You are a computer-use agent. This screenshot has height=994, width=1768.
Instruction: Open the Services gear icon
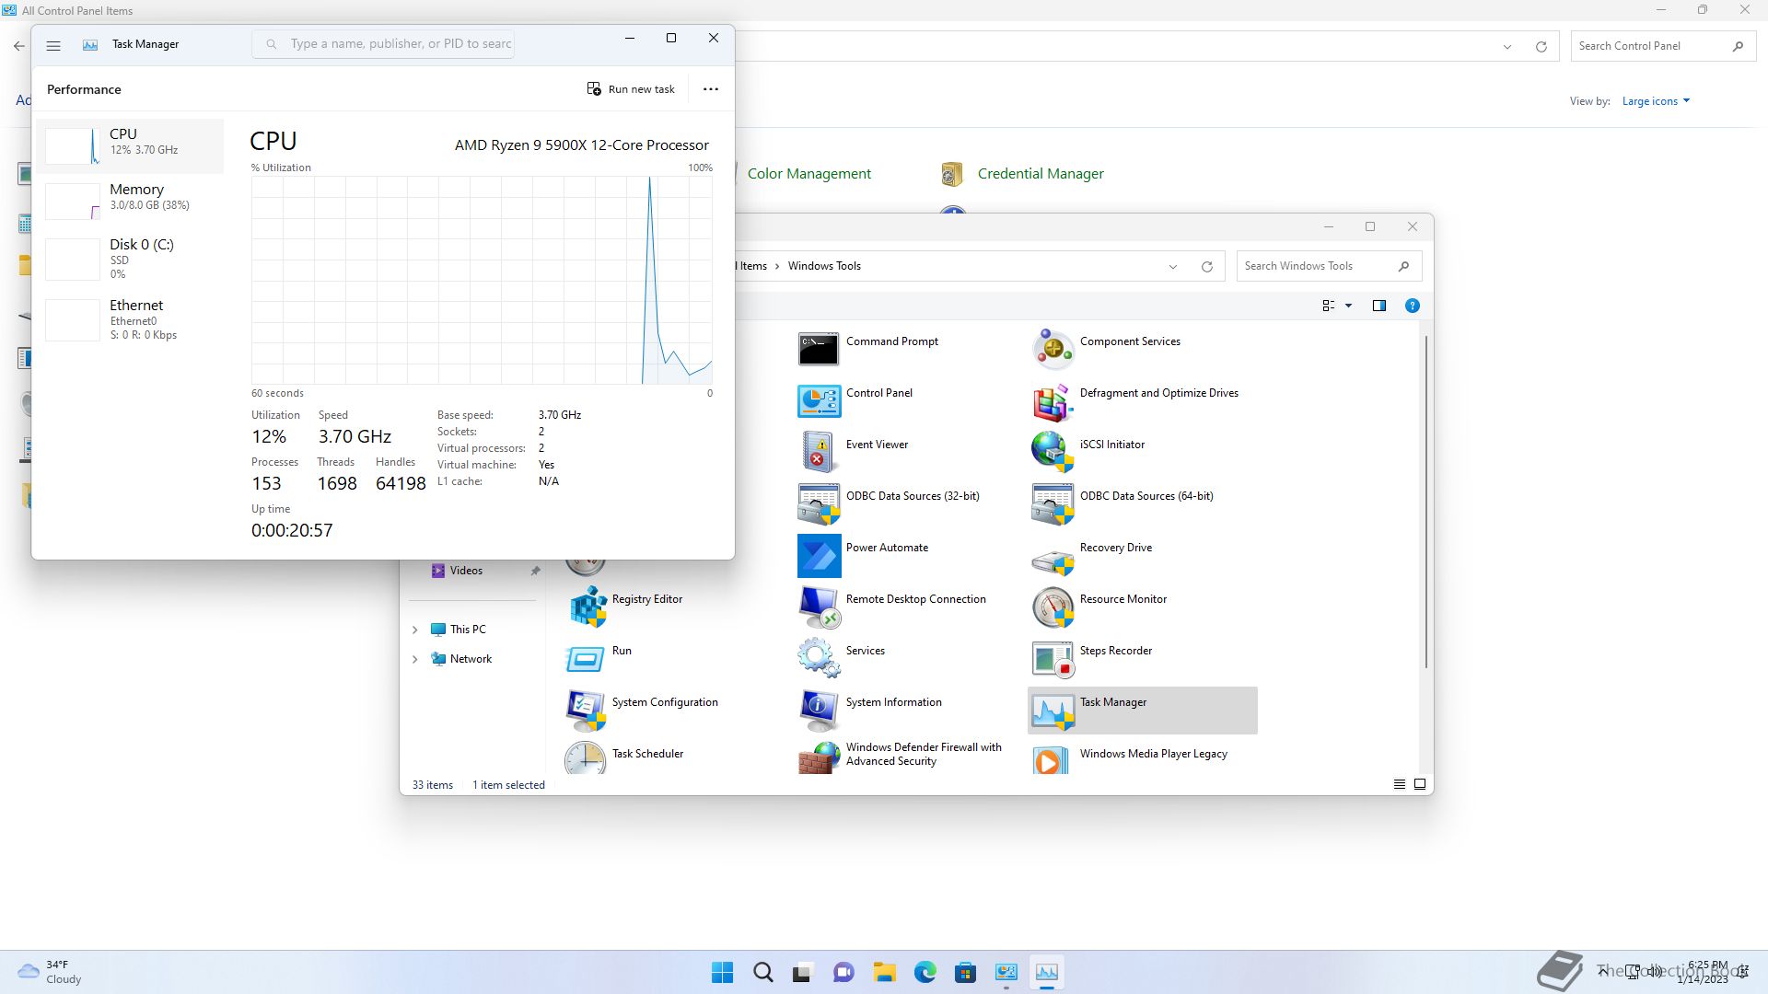point(819,659)
